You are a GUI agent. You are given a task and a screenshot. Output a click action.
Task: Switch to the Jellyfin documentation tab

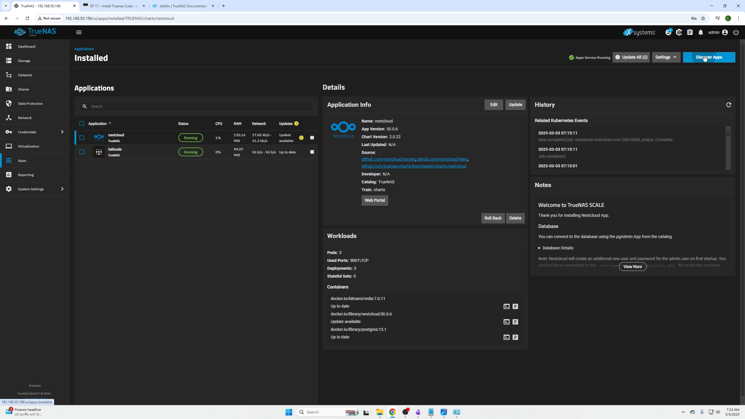click(183, 6)
